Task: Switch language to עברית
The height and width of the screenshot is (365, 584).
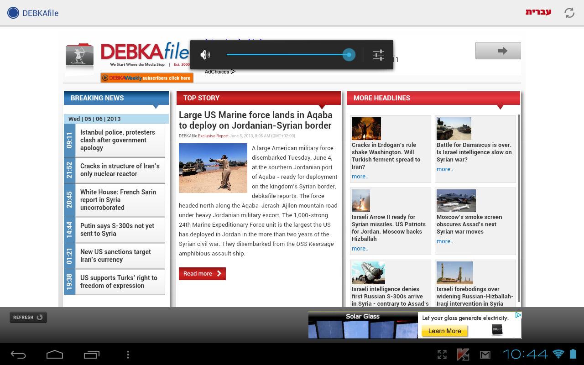Action: pyautogui.click(x=539, y=13)
